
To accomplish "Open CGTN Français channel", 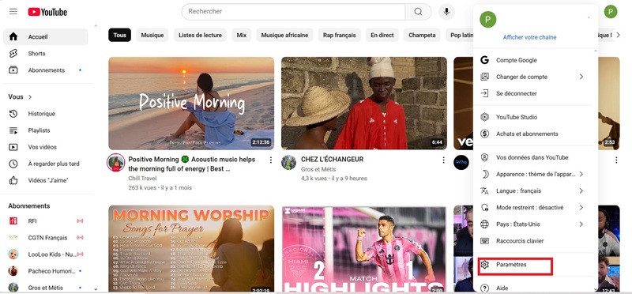I will point(46,238).
